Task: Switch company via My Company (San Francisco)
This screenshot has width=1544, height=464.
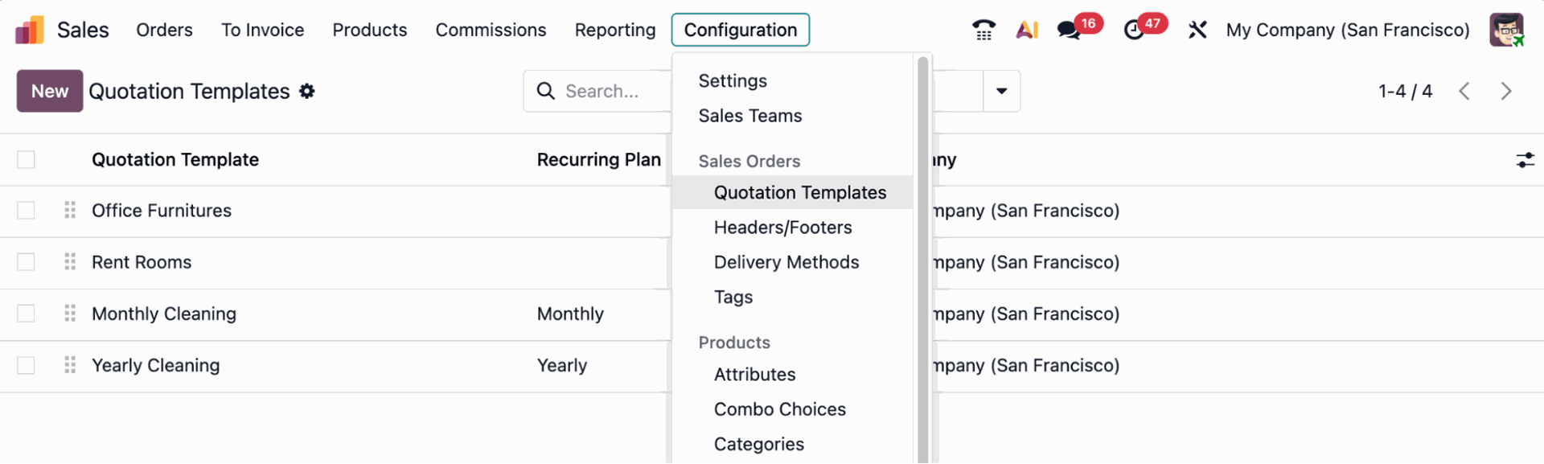Action: pos(1347,31)
